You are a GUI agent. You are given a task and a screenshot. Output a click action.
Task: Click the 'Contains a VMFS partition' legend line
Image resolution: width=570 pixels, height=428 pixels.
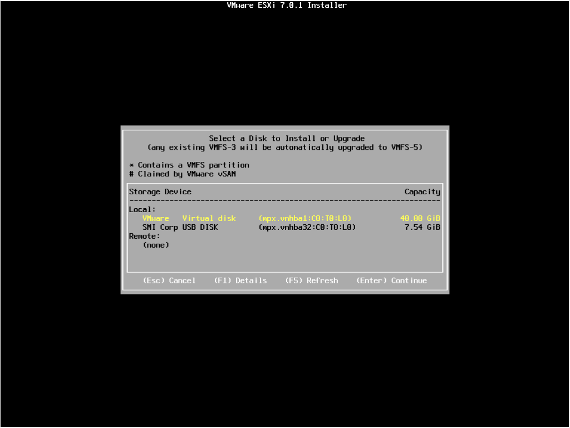[189, 165]
